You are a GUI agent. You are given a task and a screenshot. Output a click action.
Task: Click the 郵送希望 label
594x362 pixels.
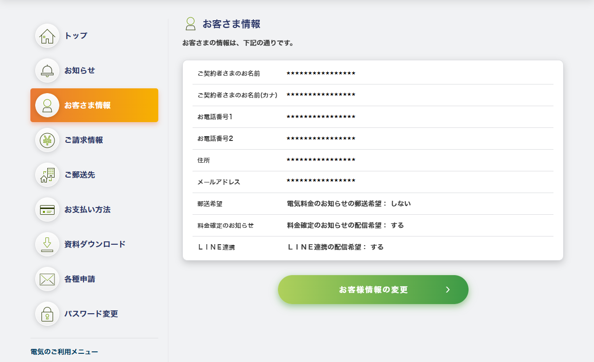pos(210,204)
